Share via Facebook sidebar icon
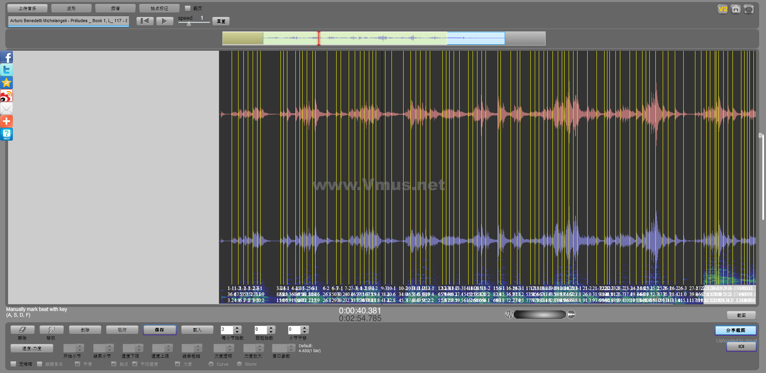Image resolution: width=766 pixels, height=373 pixels. click(x=6, y=57)
